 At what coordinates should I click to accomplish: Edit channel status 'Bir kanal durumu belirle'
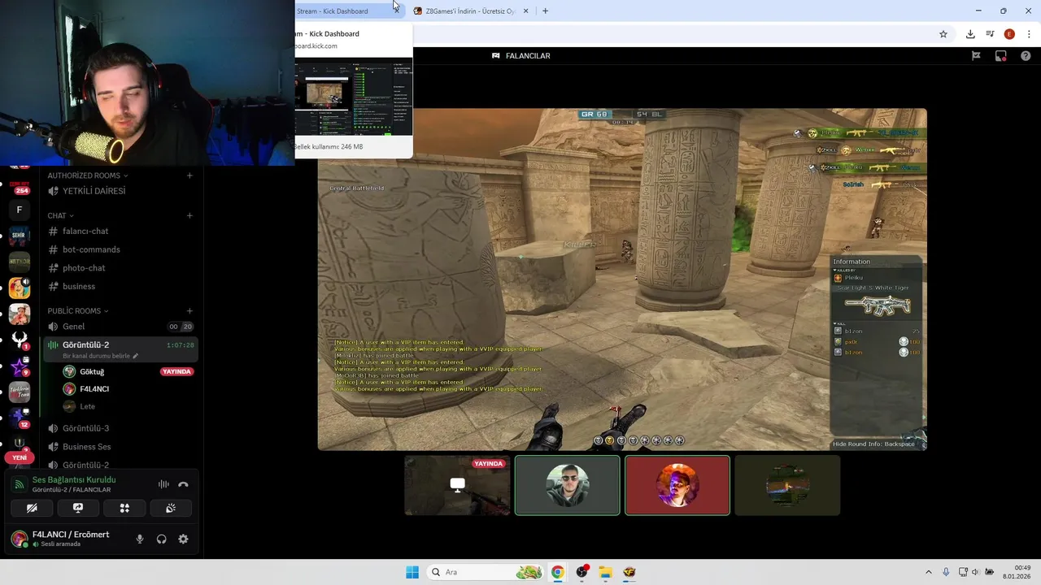coord(101,356)
